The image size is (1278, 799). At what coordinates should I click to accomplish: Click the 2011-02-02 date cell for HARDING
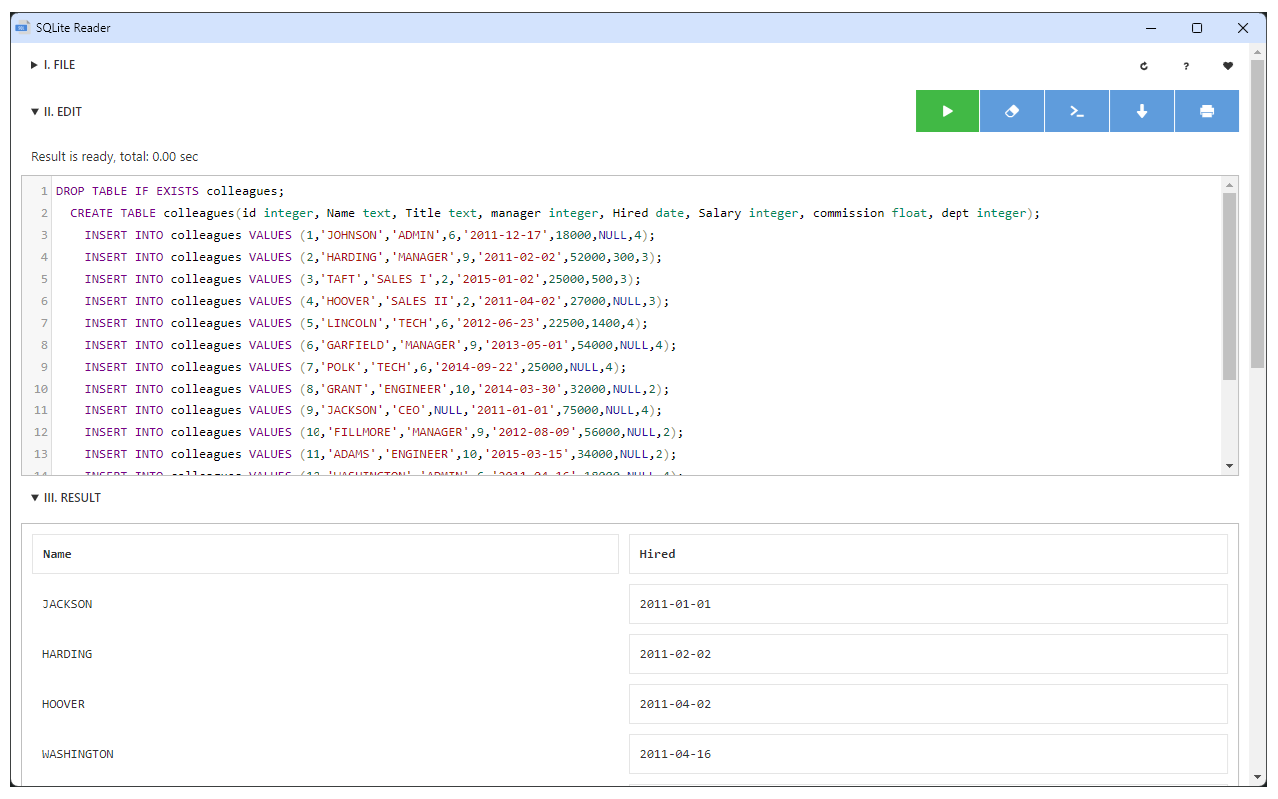point(927,653)
